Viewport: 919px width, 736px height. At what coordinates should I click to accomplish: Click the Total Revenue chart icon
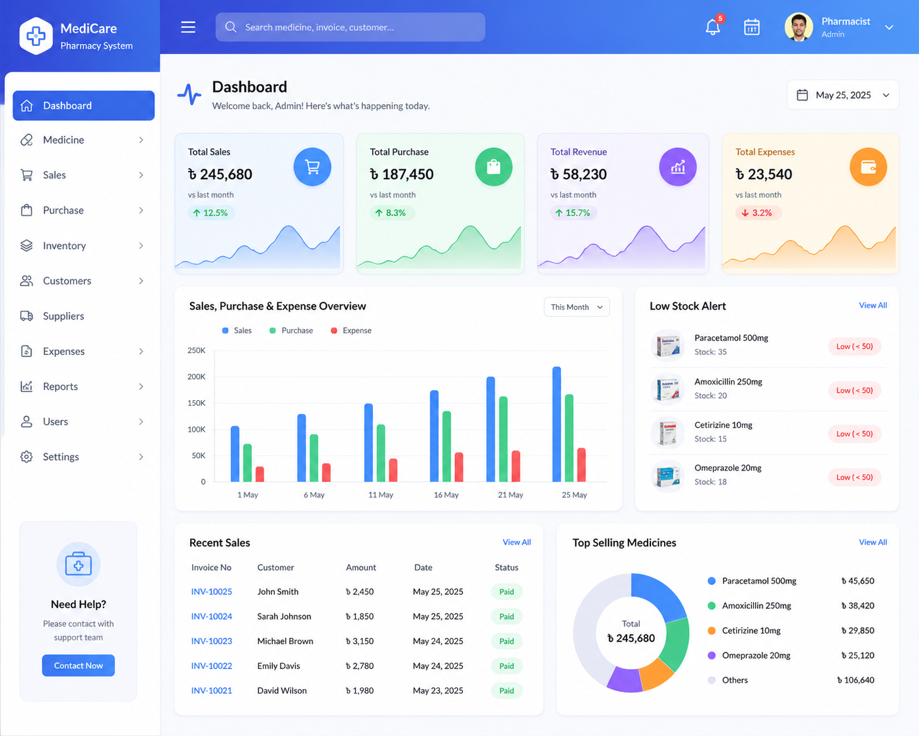(678, 167)
